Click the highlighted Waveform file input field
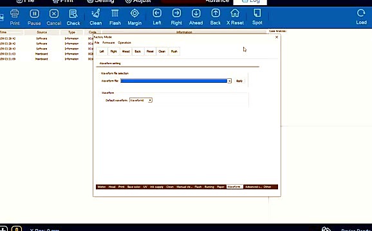This screenshot has width=372, height=231. 174,81
